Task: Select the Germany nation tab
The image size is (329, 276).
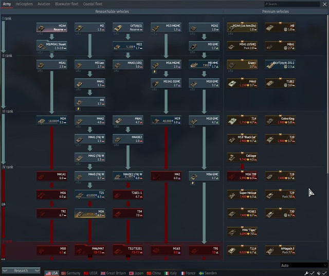Action: pyautogui.click(x=71, y=273)
